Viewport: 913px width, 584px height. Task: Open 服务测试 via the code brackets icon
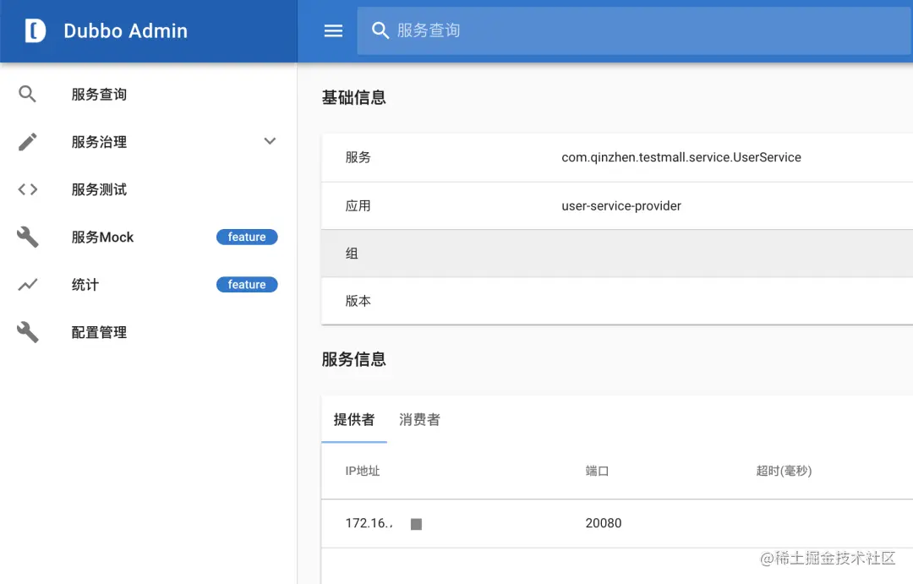click(26, 189)
